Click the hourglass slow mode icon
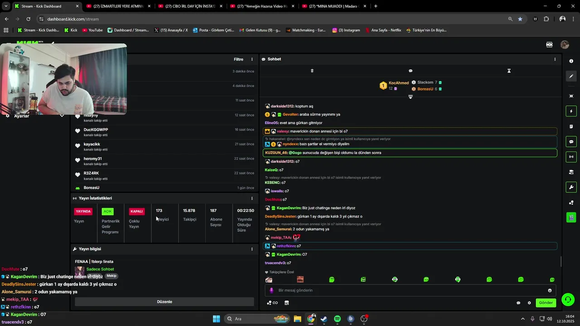Image resolution: width=580 pixels, height=326 pixels. click(x=509, y=71)
